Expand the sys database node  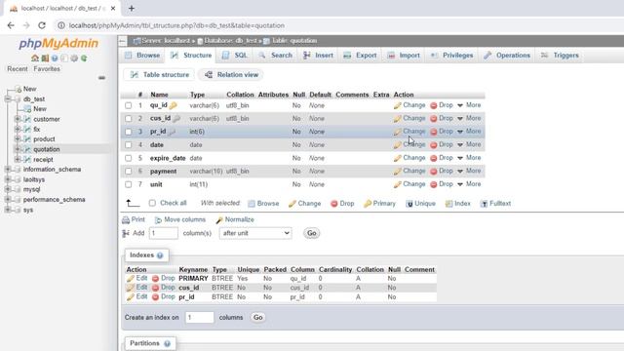(8, 210)
